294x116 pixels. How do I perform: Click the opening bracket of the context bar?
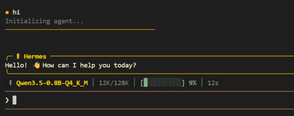coord(142,83)
